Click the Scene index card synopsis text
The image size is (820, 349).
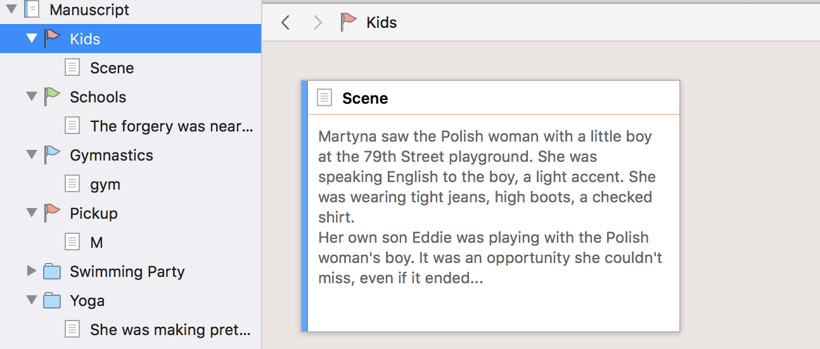coord(485,206)
